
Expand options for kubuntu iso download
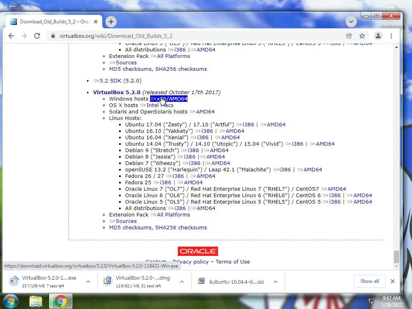pyautogui.click(x=276, y=282)
